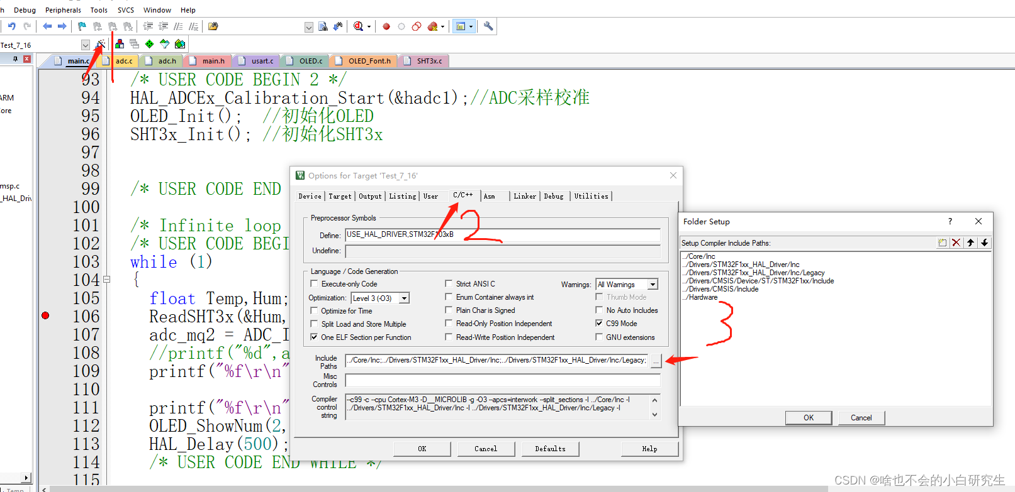
Task: Switch to the Target options tab
Action: (x=340, y=196)
